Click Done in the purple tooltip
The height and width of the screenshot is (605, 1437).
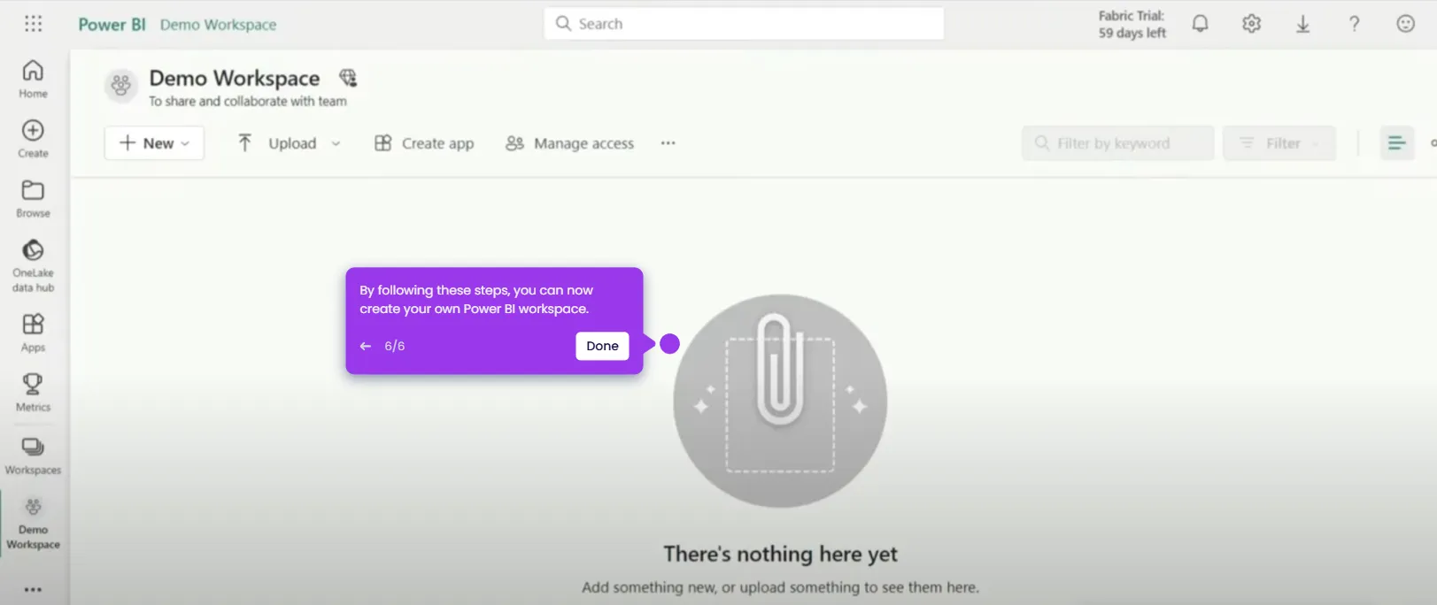(x=602, y=346)
